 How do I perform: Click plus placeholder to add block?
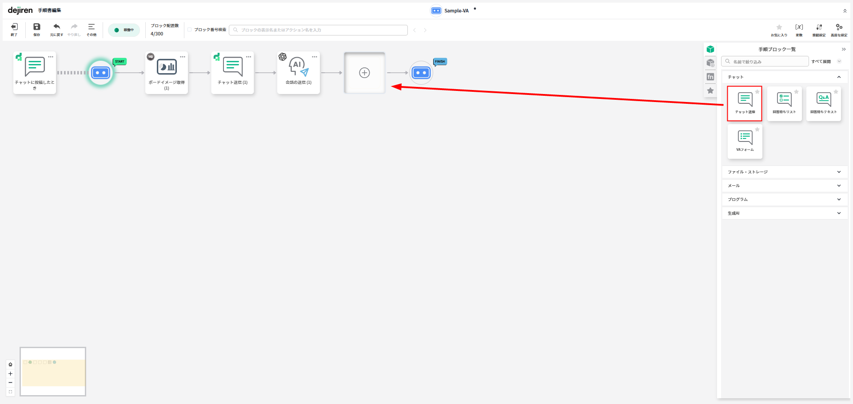(x=364, y=73)
